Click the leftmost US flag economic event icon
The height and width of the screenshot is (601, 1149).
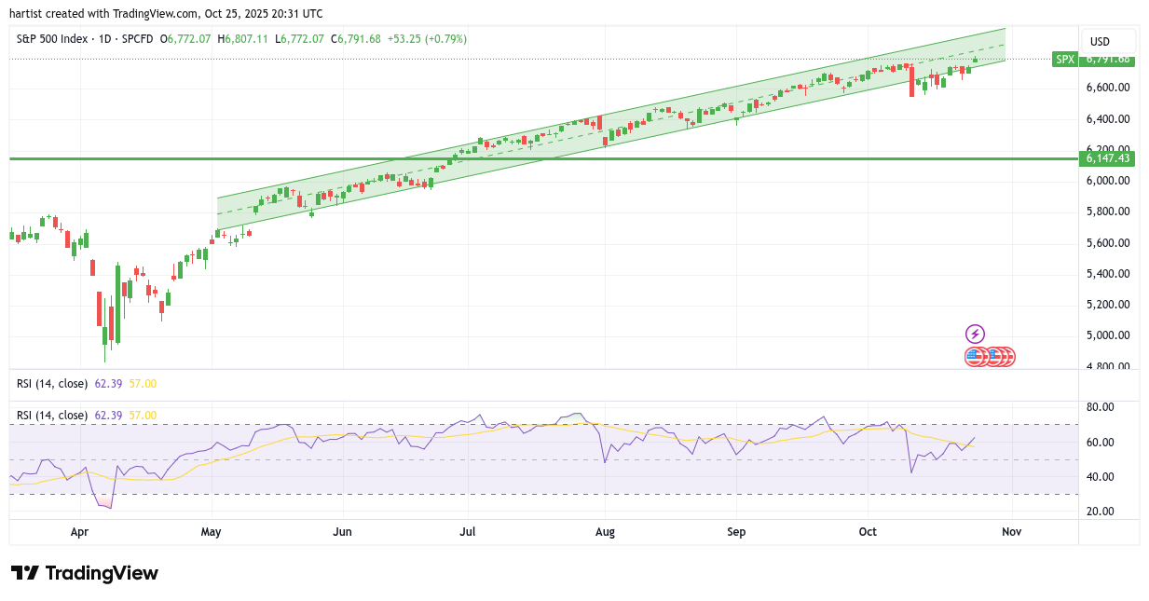tap(974, 356)
